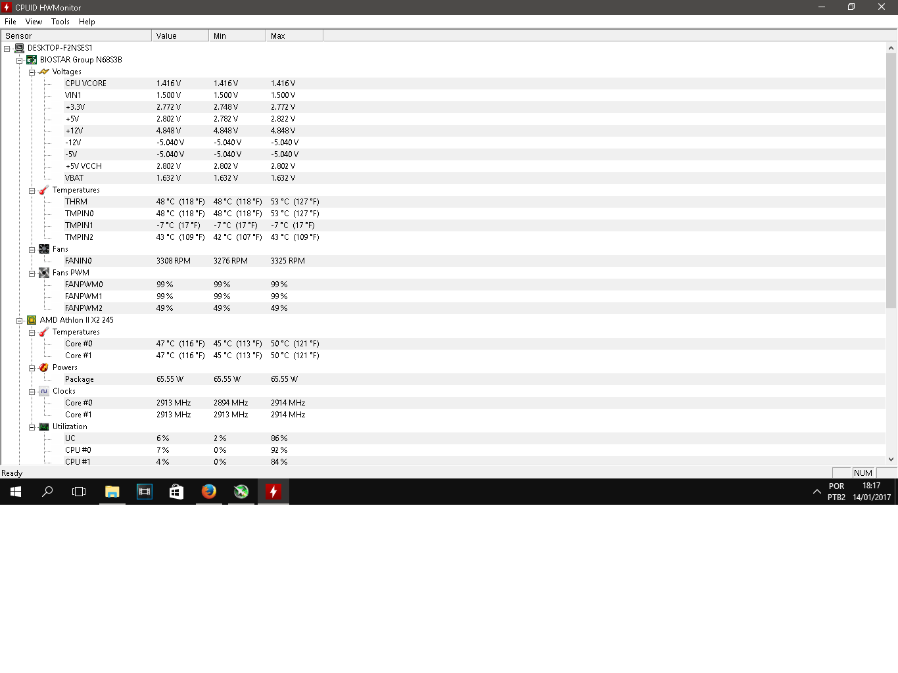Click the scrollbar up arrow
This screenshot has width=898, height=673.
pos(891,47)
